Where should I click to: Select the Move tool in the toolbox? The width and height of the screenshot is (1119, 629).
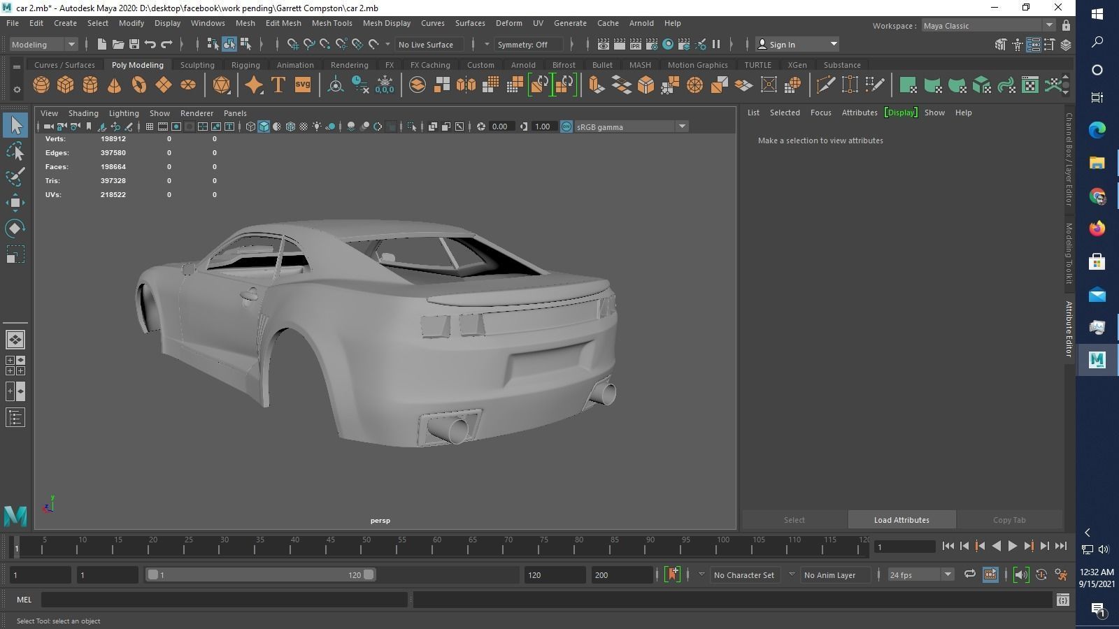click(x=15, y=203)
